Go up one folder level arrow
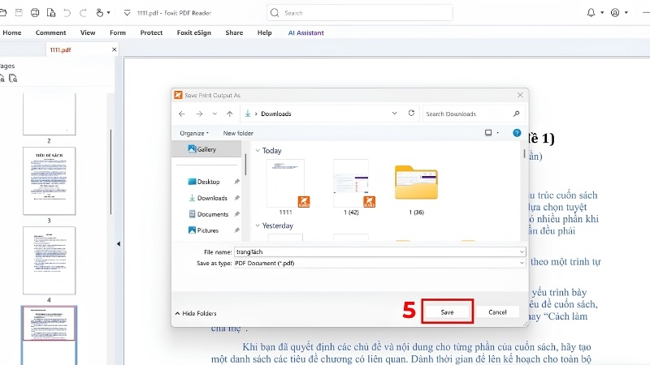 (230, 114)
